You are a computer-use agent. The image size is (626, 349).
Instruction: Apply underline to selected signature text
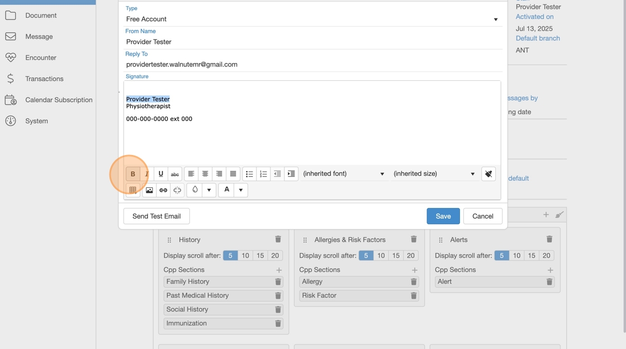[x=161, y=174]
